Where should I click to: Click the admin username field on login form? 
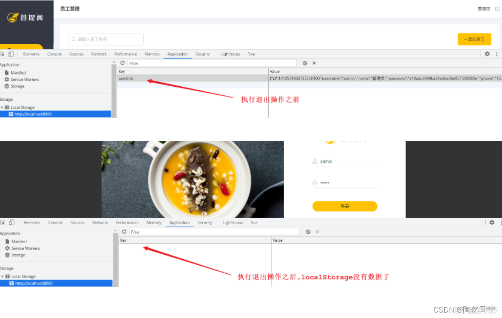click(x=344, y=161)
